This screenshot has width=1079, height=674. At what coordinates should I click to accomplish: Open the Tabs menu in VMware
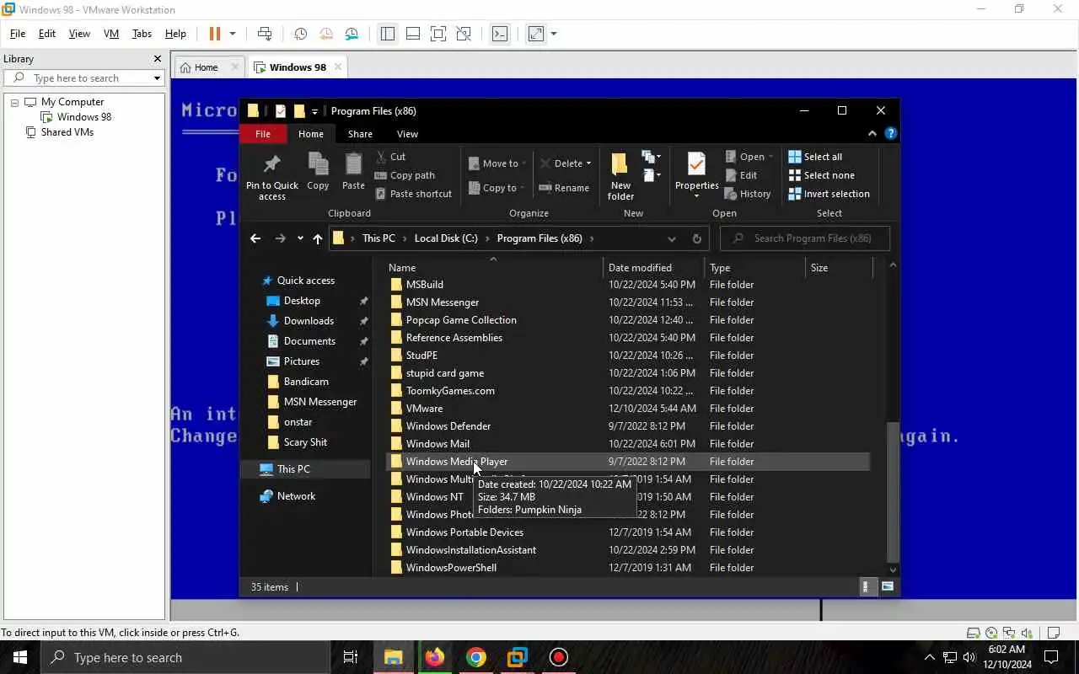142,34
